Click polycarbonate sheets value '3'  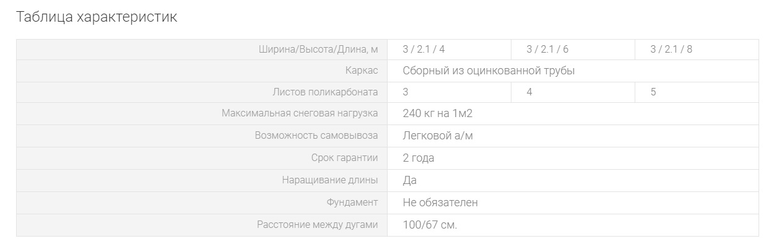[406, 92]
